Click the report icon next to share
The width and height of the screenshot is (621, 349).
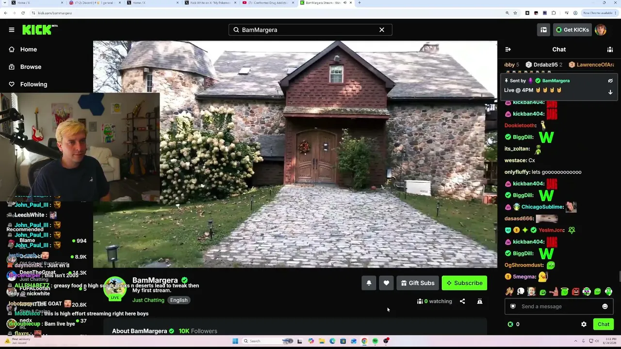click(480, 301)
